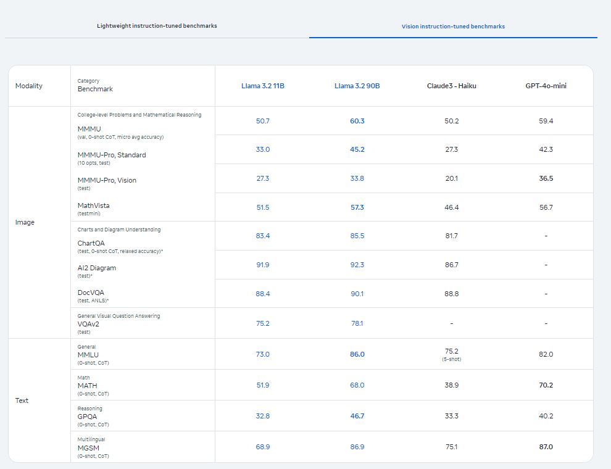The height and width of the screenshot is (469, 611).
Task: Select MATH score 70.2
Action: (546, 385)
